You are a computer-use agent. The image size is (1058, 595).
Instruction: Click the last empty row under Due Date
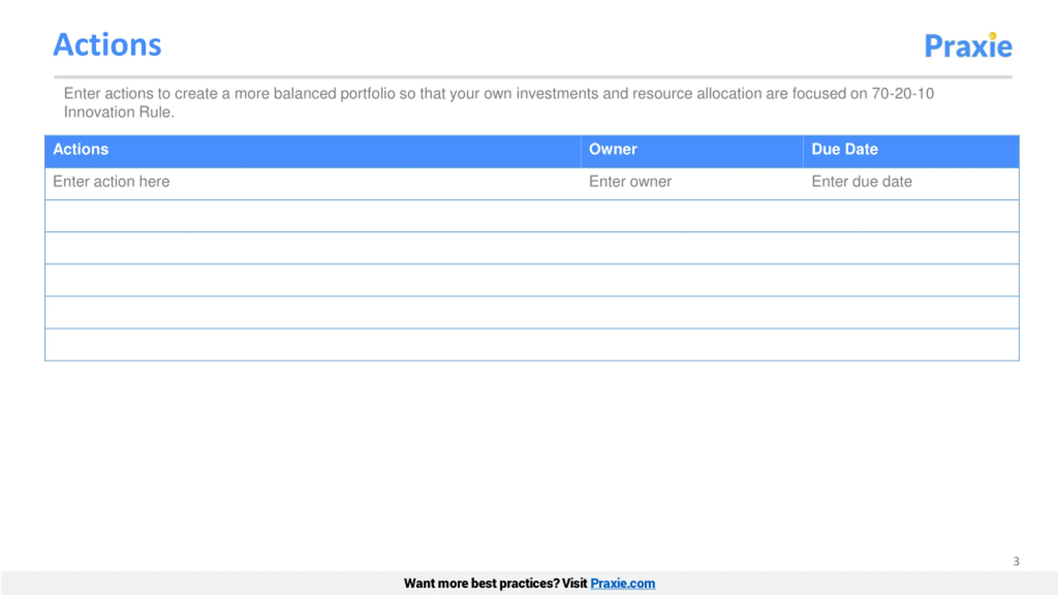[x=911, y=345]
